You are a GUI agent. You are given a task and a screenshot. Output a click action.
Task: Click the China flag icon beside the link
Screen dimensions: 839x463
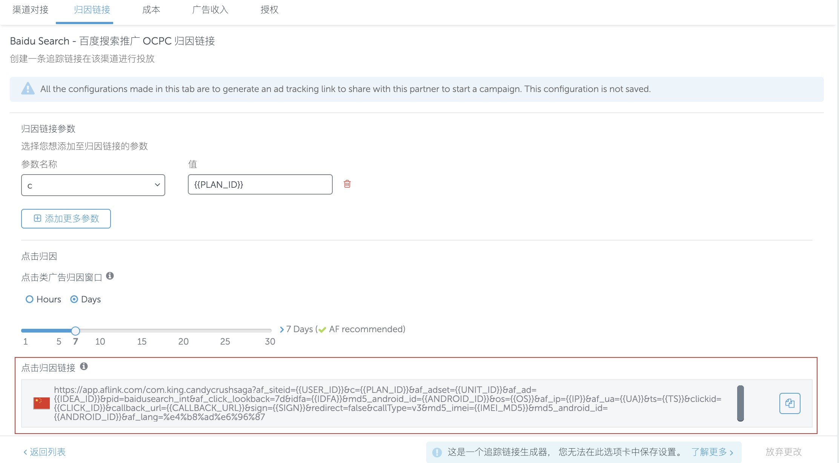(41, 403)
